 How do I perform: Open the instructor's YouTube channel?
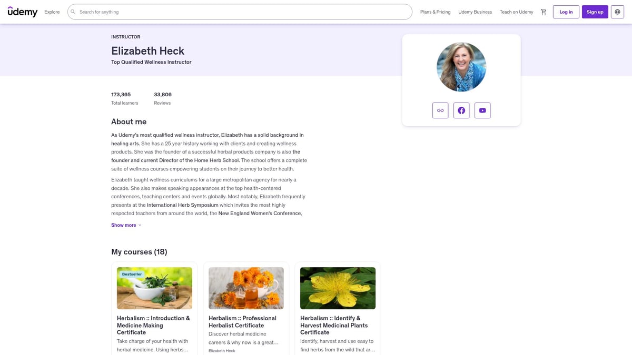point(482,110)
